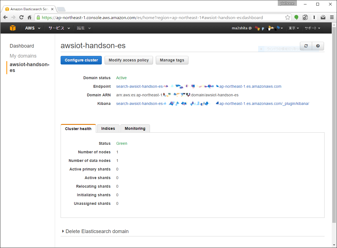Open the Kibana plugin link

[x=212, y=104]
